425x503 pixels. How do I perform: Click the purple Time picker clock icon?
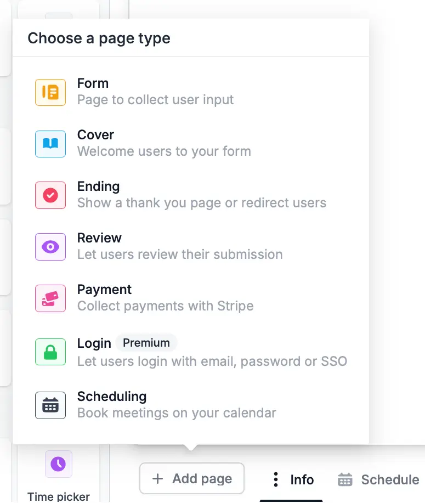58,464
